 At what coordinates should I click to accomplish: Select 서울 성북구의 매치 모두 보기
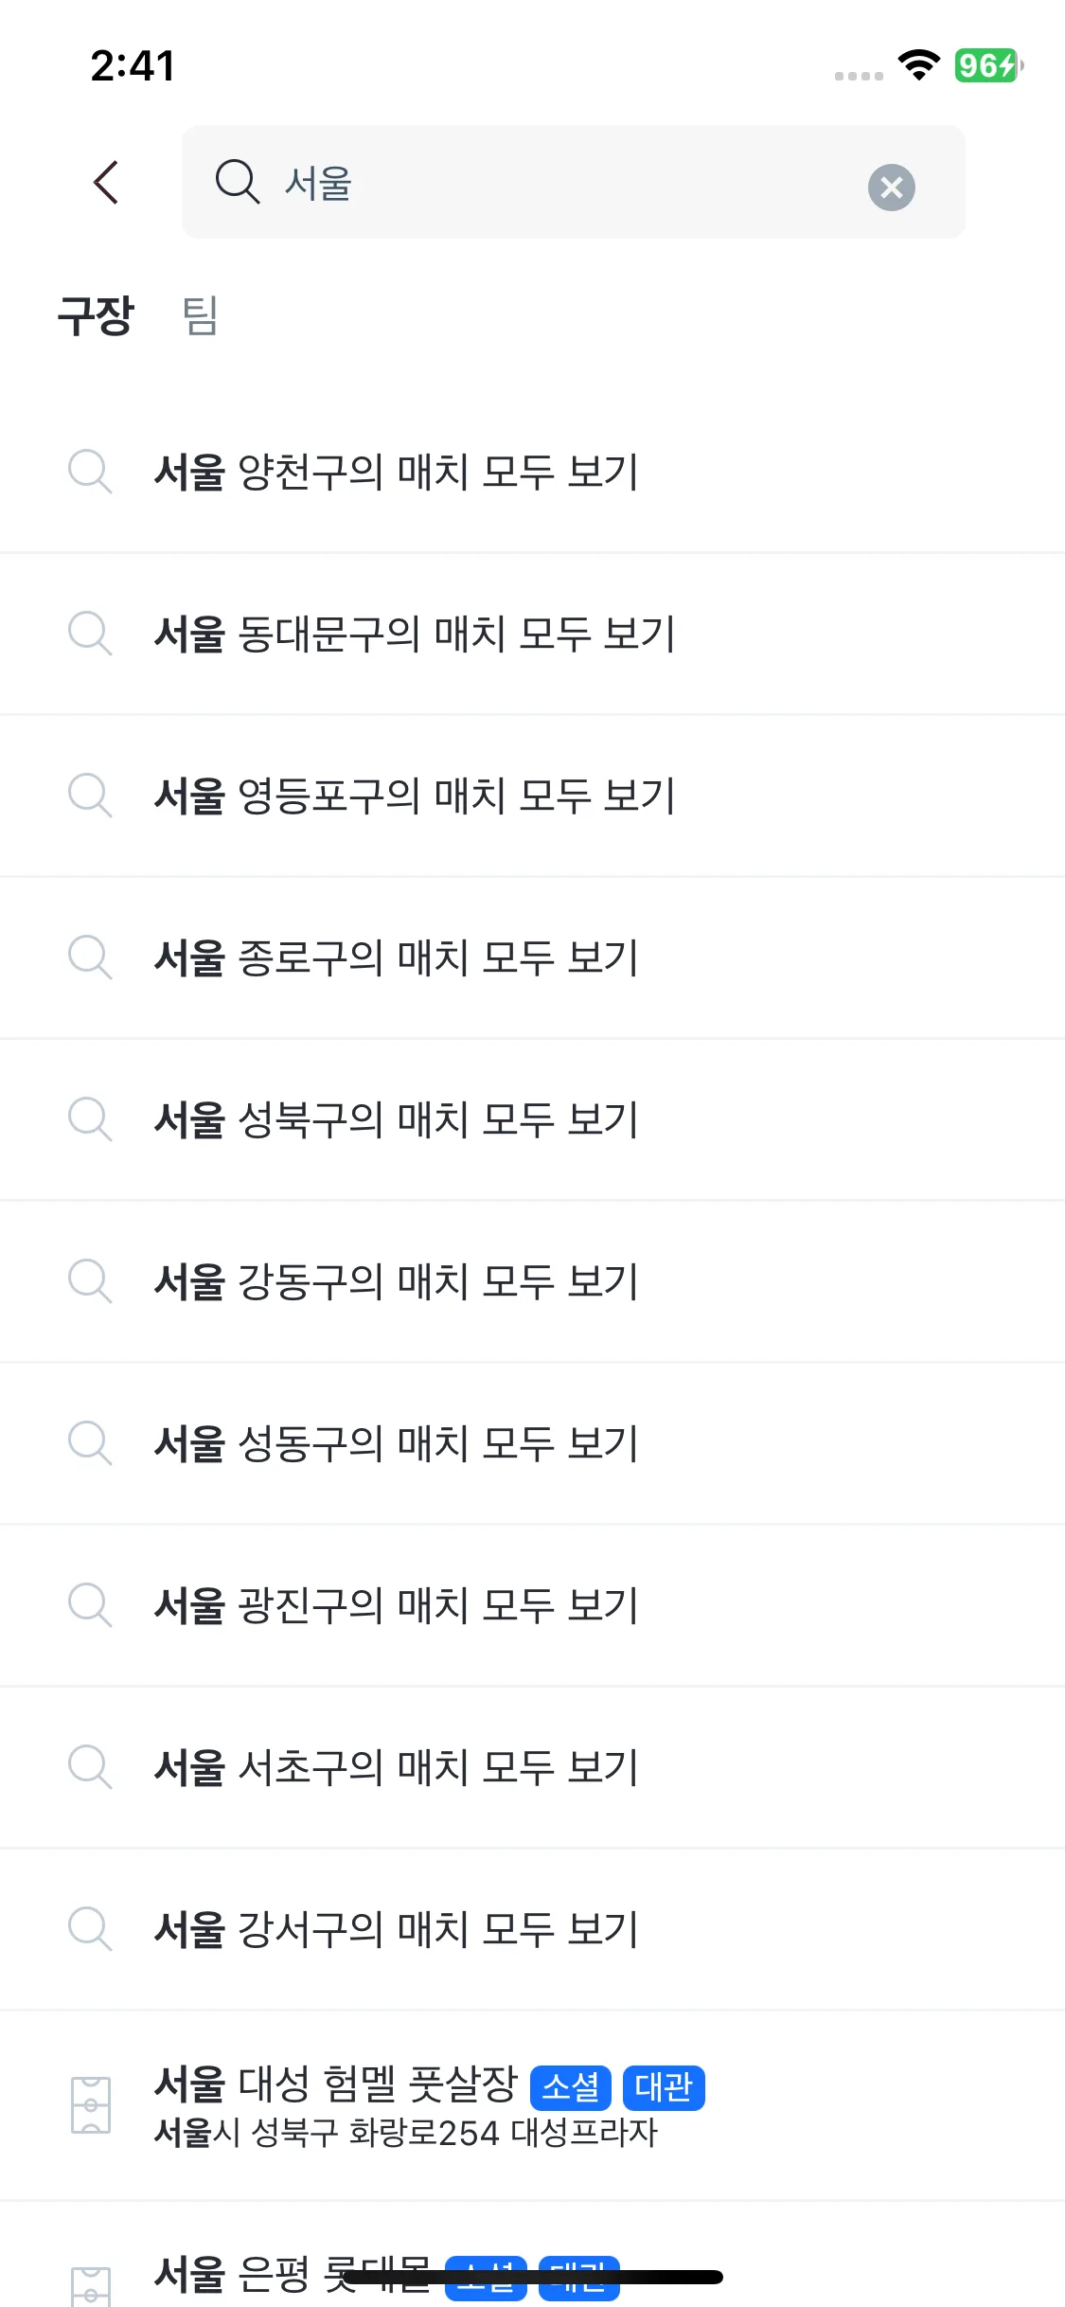(396, 1118)
